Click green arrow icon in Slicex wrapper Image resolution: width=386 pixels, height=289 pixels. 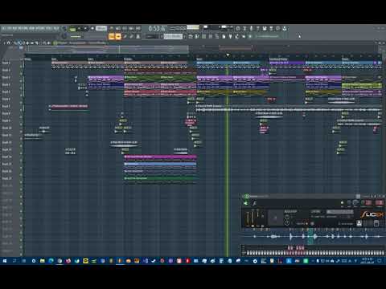(245, 204)
